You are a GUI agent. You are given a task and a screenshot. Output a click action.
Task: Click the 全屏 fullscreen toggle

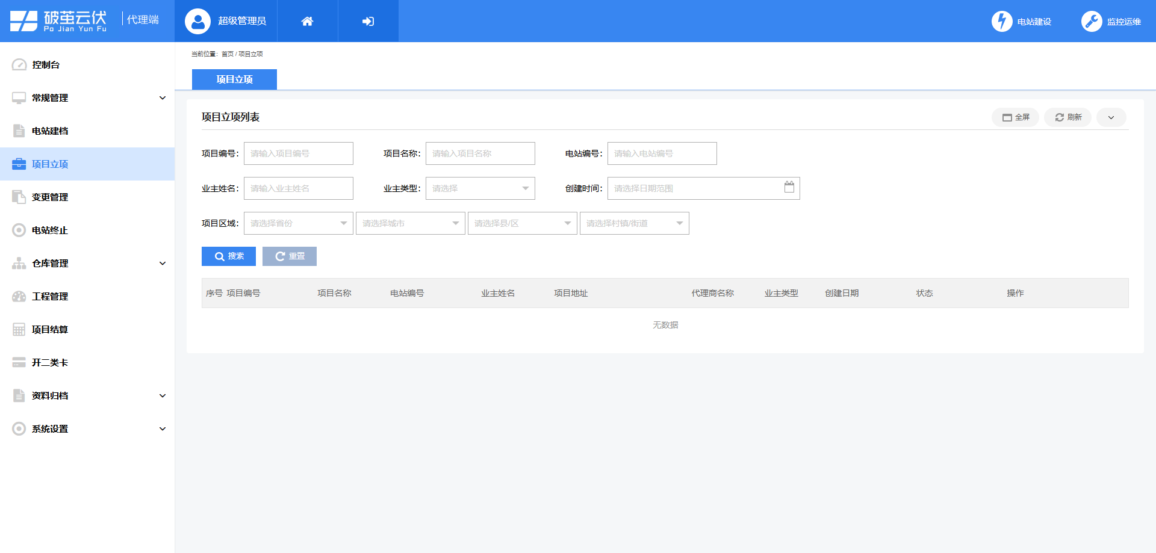point(1016,117)
